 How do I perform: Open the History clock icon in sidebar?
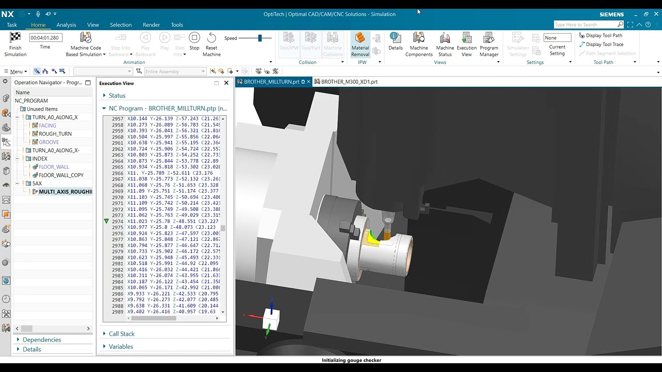click(x=6, y=299)
